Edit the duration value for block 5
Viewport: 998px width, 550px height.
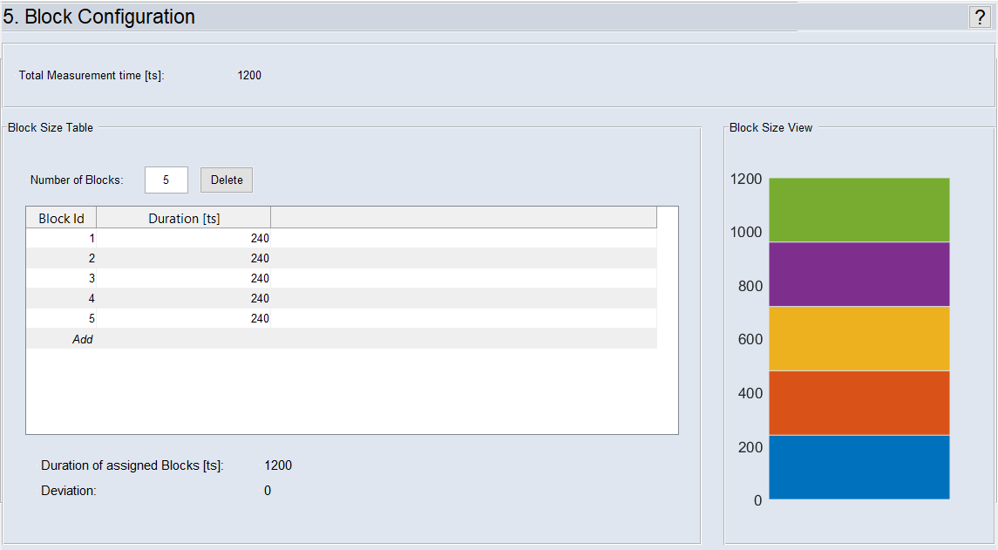click(x=184, y=319)
